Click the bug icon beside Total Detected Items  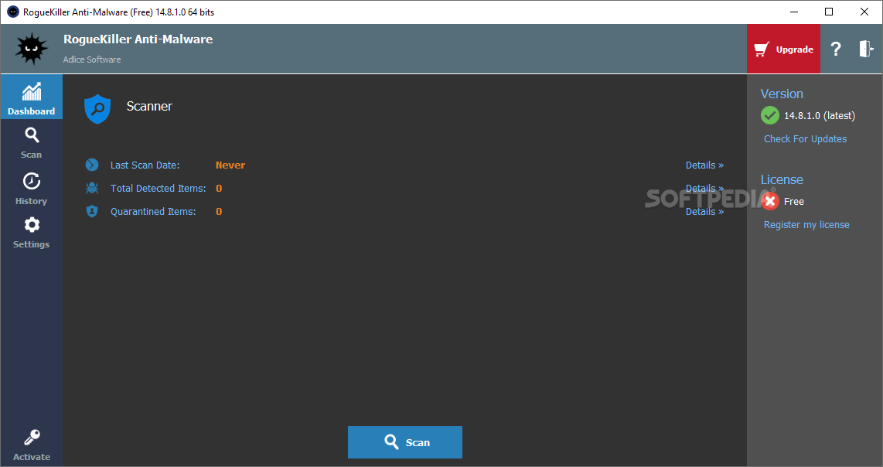(92, 188)
